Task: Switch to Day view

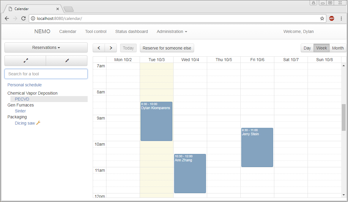Action: tap(307, 48)
